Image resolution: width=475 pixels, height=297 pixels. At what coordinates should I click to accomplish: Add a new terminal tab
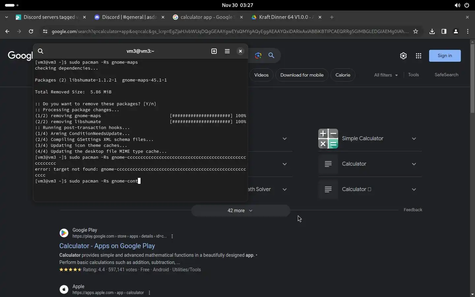pyautogui.click(x=214, y=51)
